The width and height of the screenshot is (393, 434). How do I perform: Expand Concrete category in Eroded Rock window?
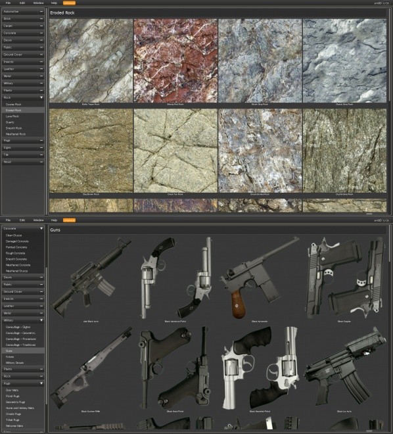pyautogui.click(x=23, y=33)
